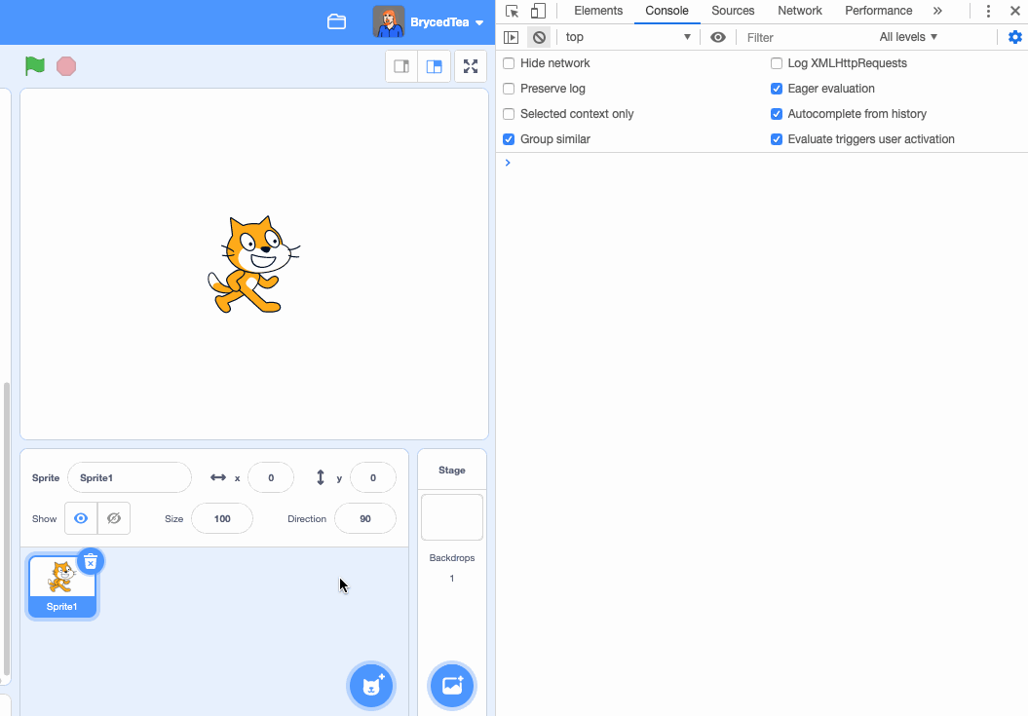Uncheck Eager evaluation checkbox

pyautogui.click(x=777, y=89)
